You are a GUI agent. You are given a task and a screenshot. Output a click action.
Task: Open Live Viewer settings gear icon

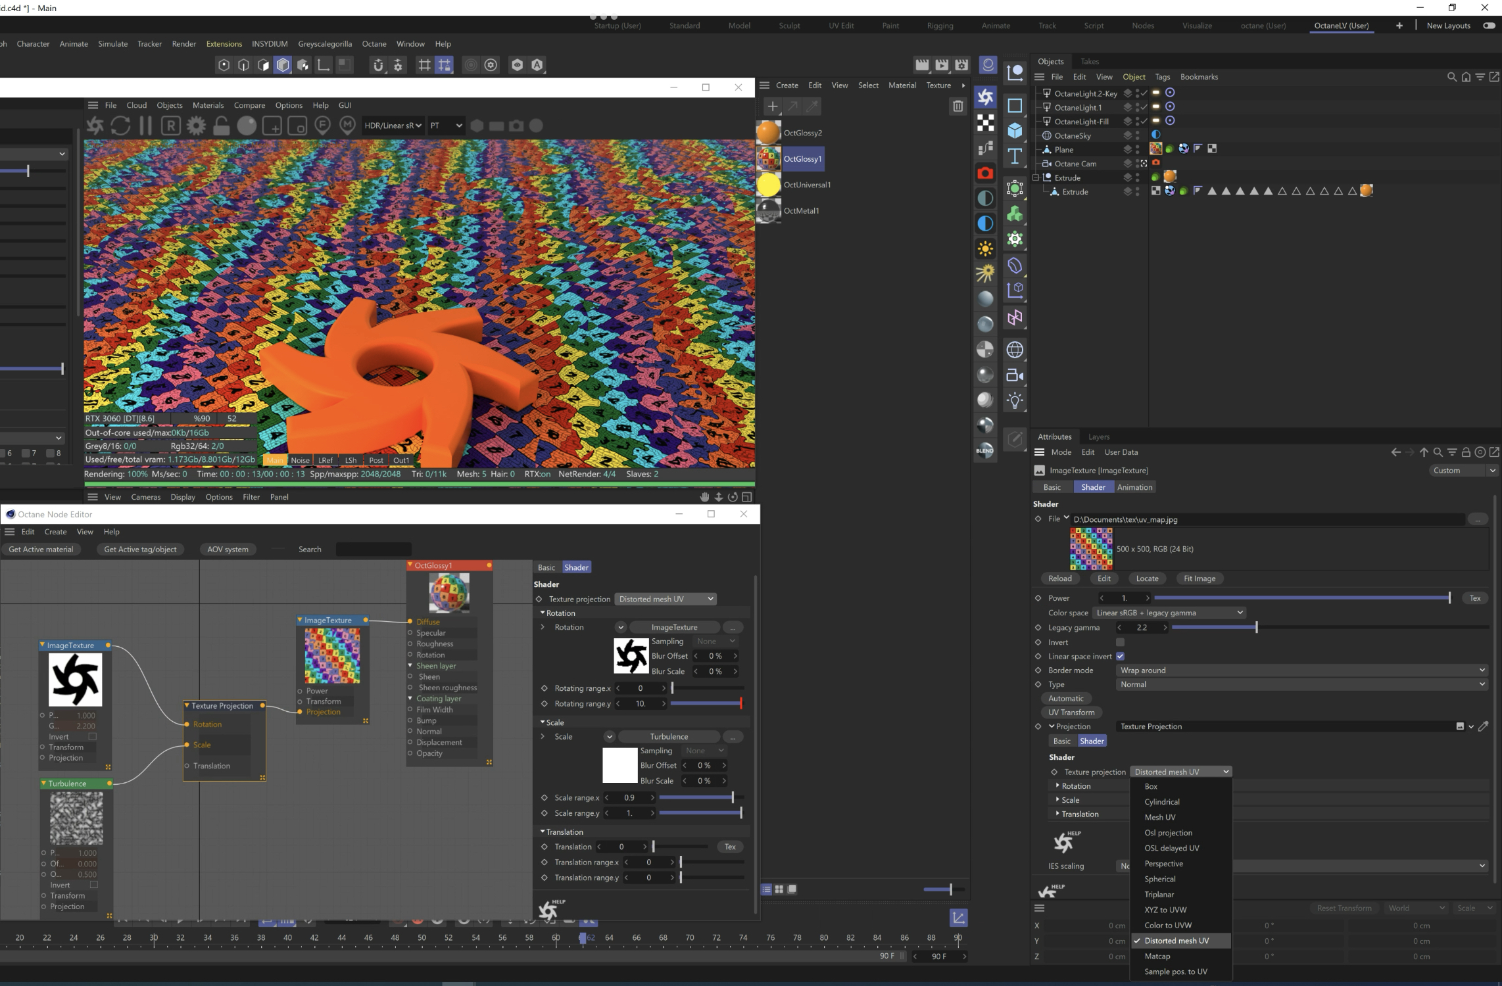coord(196,125)
